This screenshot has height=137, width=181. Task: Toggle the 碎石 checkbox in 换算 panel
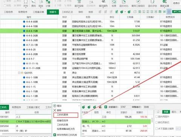pos(156,122)
